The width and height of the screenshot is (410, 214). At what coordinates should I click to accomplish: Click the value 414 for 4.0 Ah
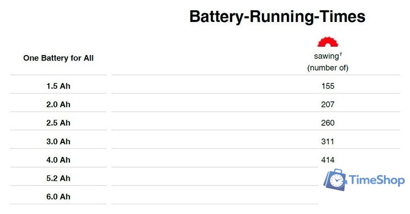(328, 160)
